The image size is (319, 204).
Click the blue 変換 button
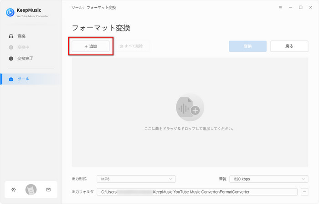coord(247,46)
